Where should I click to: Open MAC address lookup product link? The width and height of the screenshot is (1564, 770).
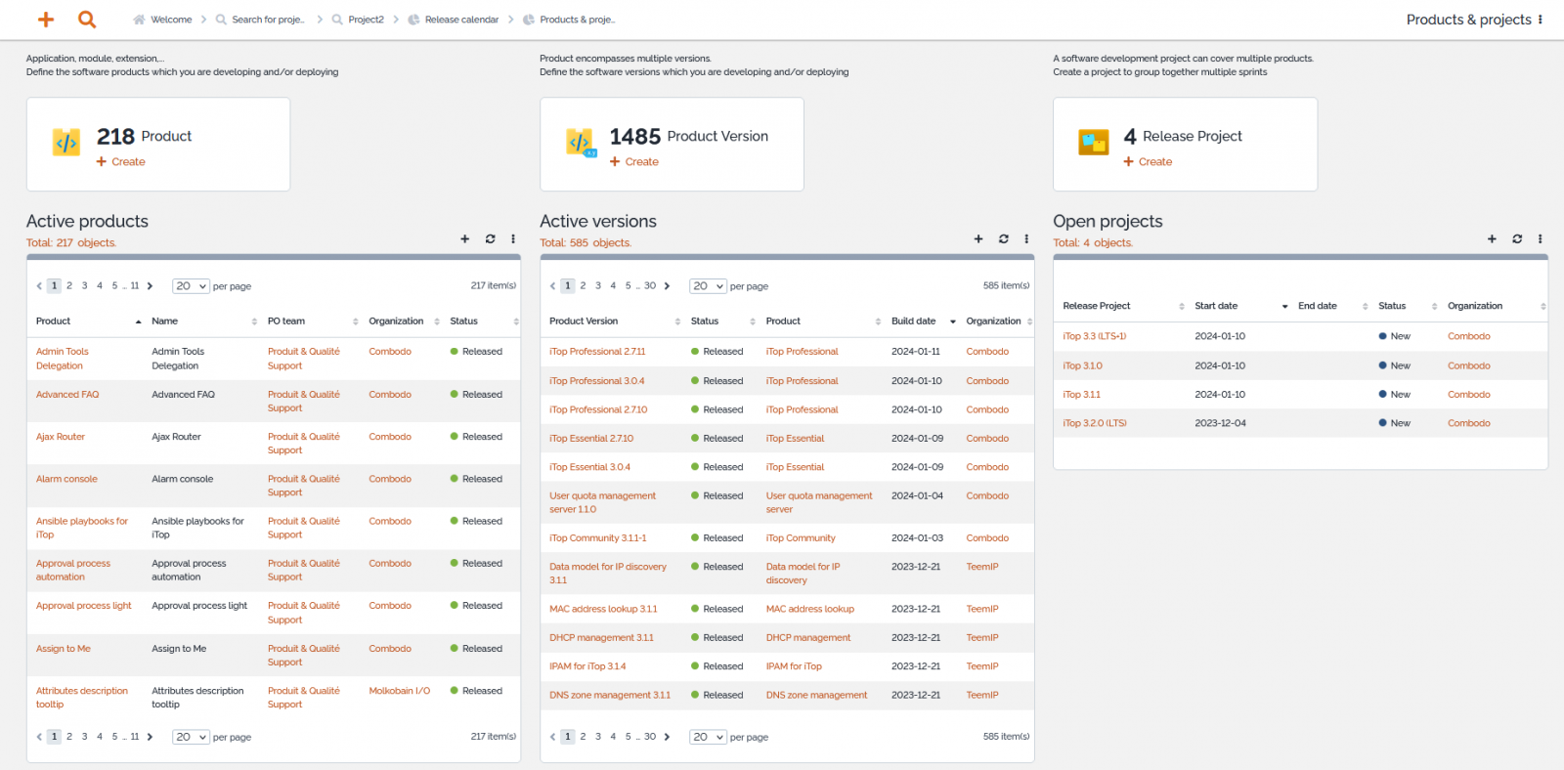pos(810,609)
